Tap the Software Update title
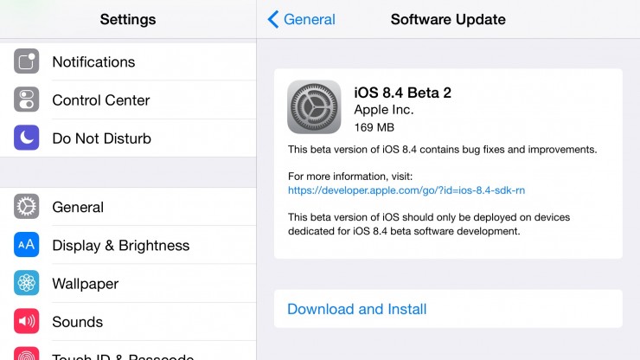Image resolution: width=640 pixels, height=360 pixels. (448, 19)
